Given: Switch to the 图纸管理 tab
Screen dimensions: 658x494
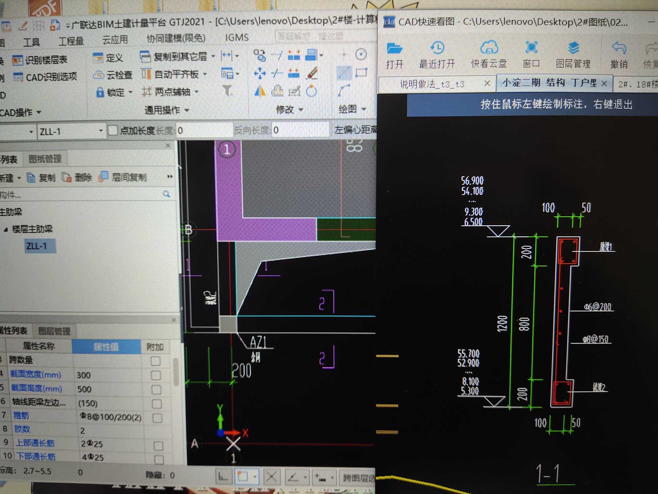Looking at the screenshot, I should coord(45,159).
